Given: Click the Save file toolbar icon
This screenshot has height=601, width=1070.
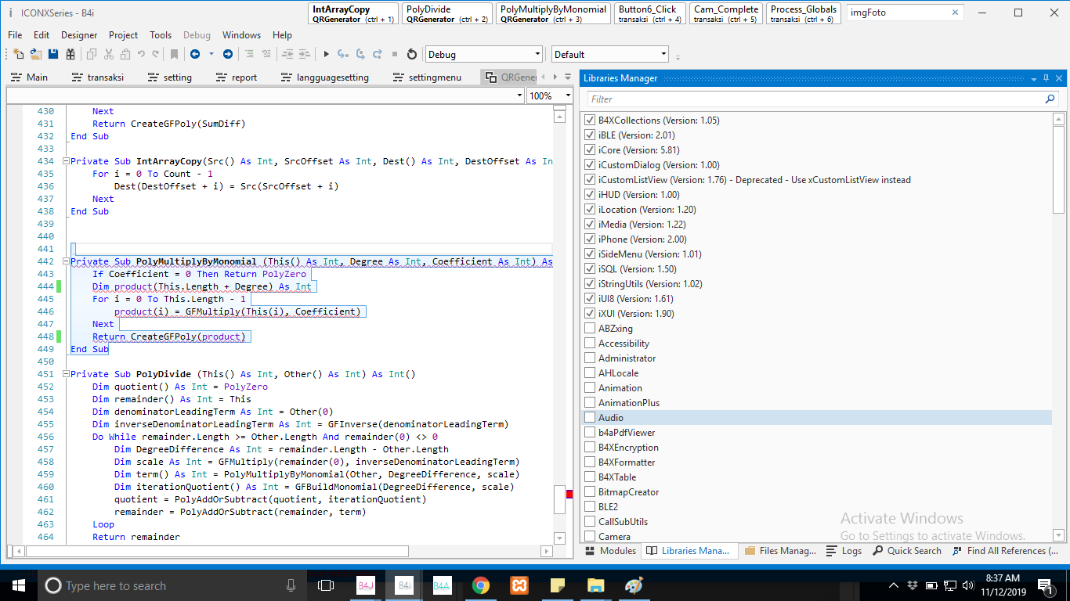Looking at the screenshot, I should click(53, 54).
